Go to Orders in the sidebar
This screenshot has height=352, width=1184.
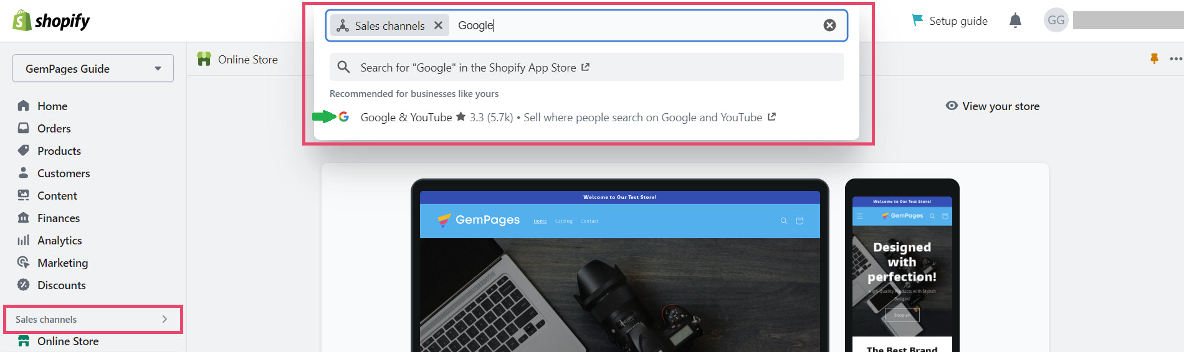point(54,129)
